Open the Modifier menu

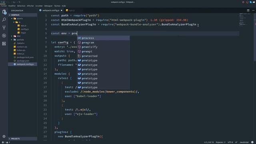12,6
